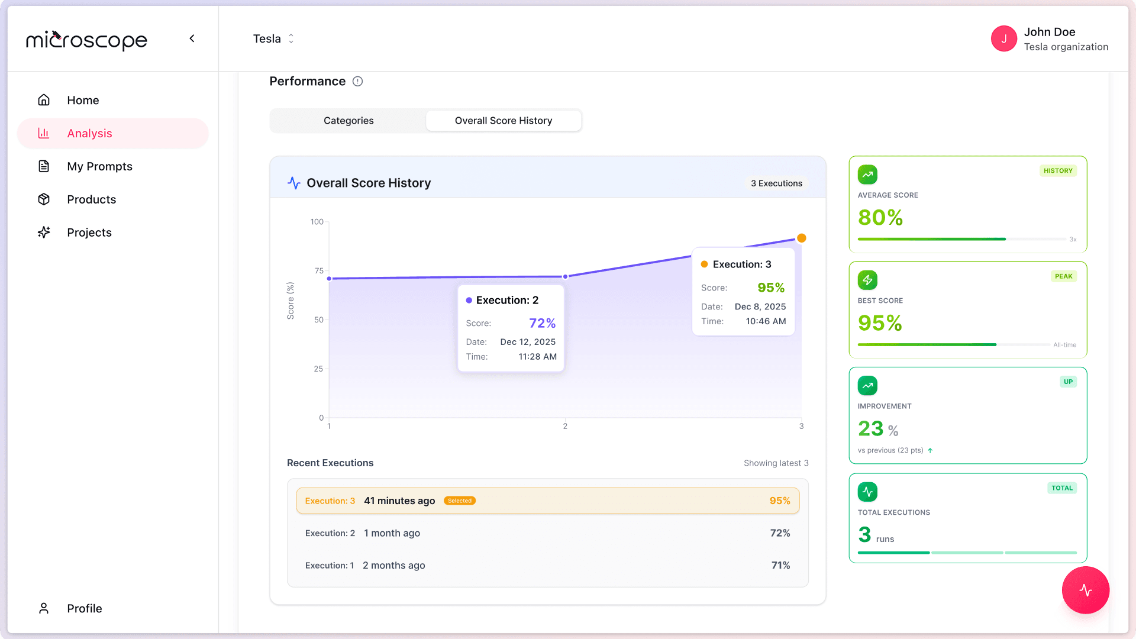This screenshot has width=1136, height=639.
Task: Open the info icon beside Performance
Action: pyautogui.click(x=357, y=82)
